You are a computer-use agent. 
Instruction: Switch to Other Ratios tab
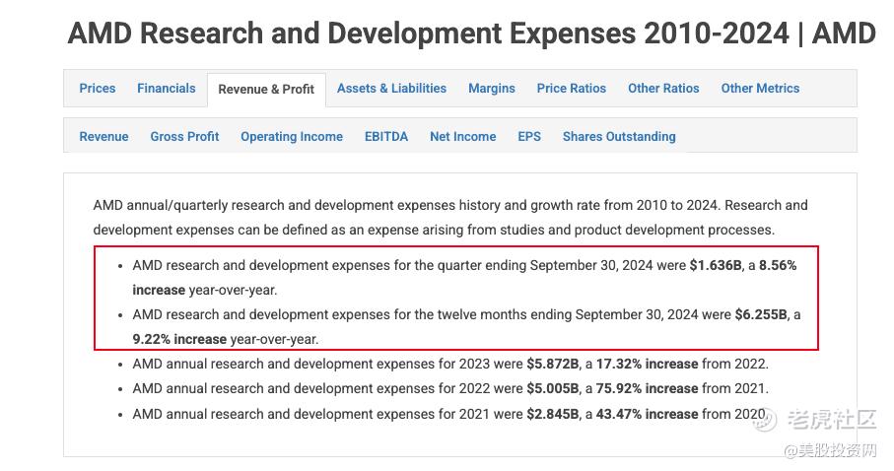(663, 89)
